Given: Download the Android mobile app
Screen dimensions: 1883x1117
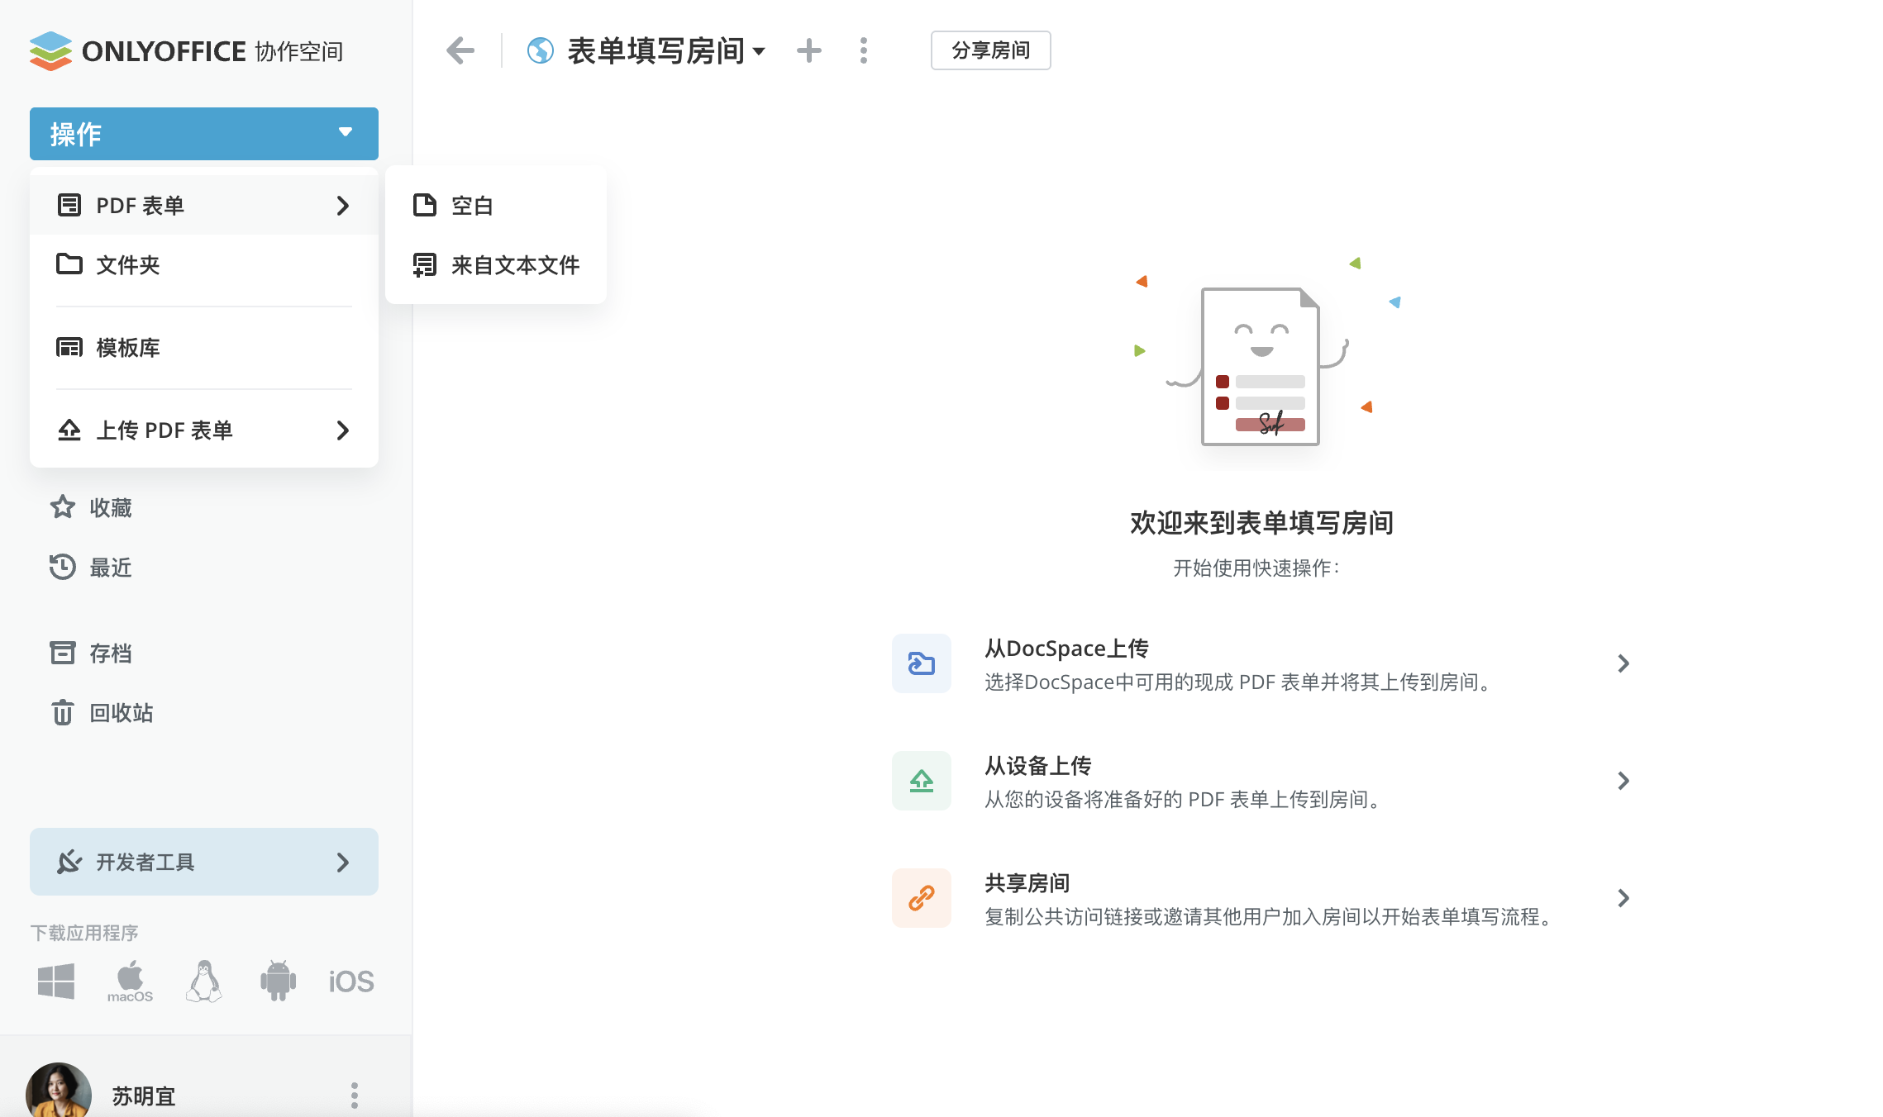Looking at the screenshot, I should (279, 982).
